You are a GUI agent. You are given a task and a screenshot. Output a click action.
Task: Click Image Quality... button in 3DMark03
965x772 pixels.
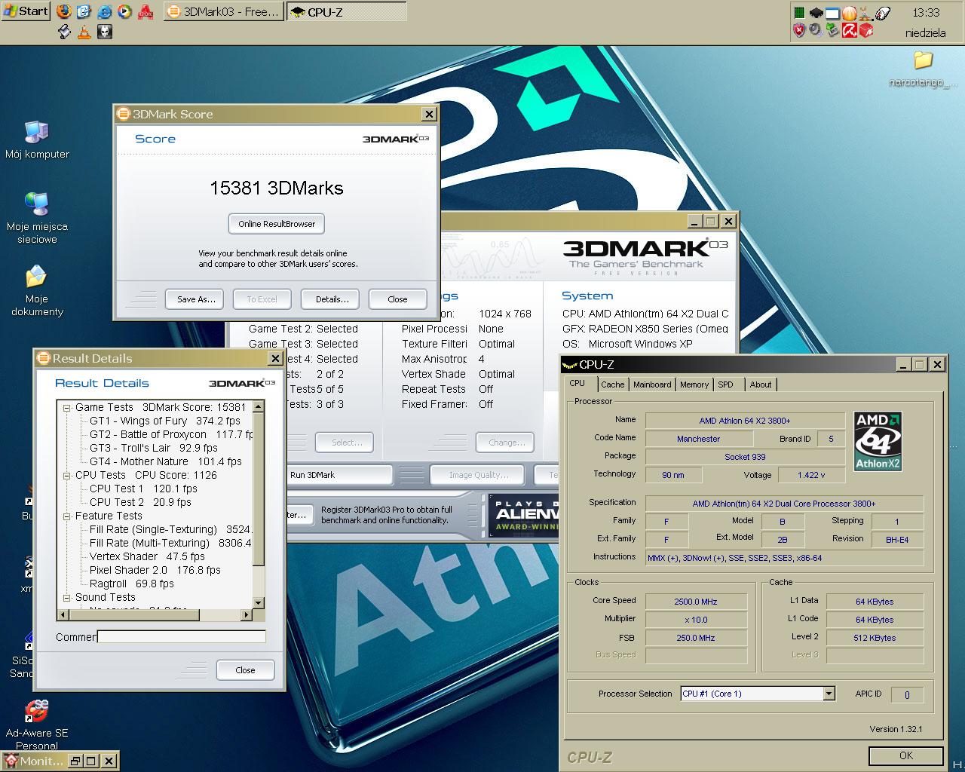(479, 475)
